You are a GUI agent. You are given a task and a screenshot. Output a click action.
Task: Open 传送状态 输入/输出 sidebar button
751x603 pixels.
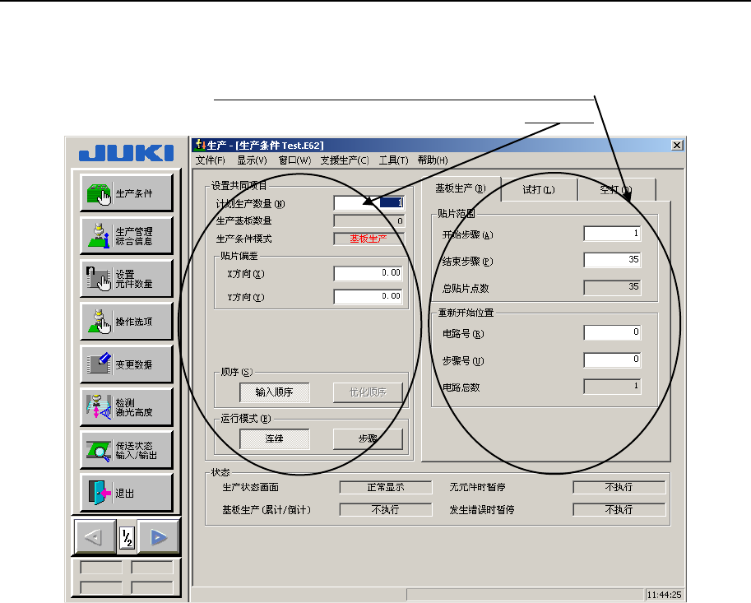(x=127, y=450)
